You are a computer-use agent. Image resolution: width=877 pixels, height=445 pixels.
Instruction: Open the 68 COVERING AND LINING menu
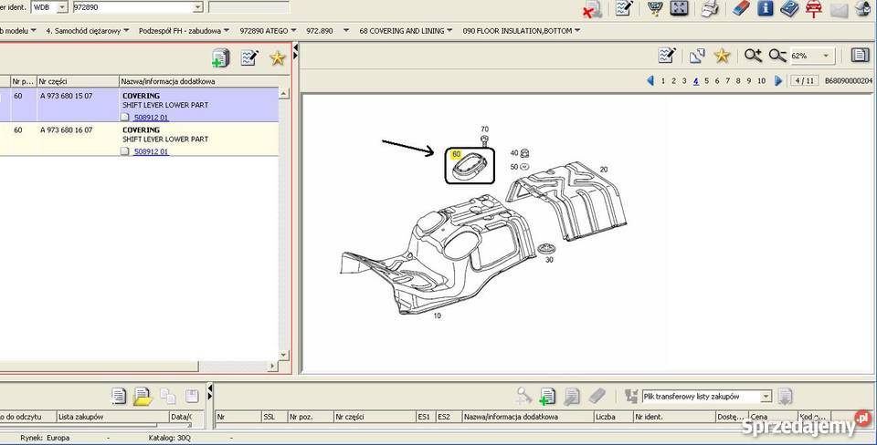coord(406,31)
